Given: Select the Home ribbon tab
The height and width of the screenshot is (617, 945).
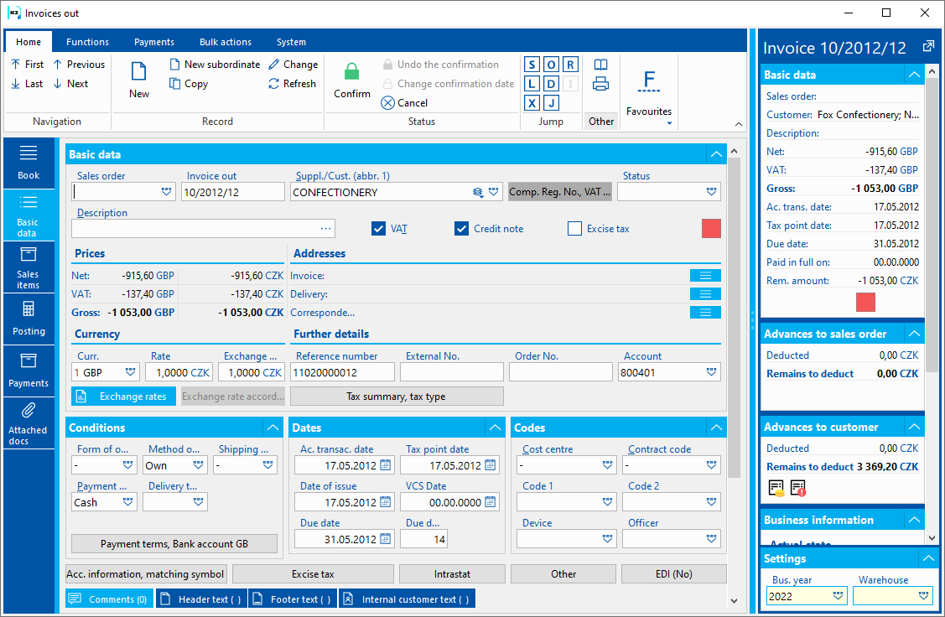Looking at the screenshot, I should point(29,42).
